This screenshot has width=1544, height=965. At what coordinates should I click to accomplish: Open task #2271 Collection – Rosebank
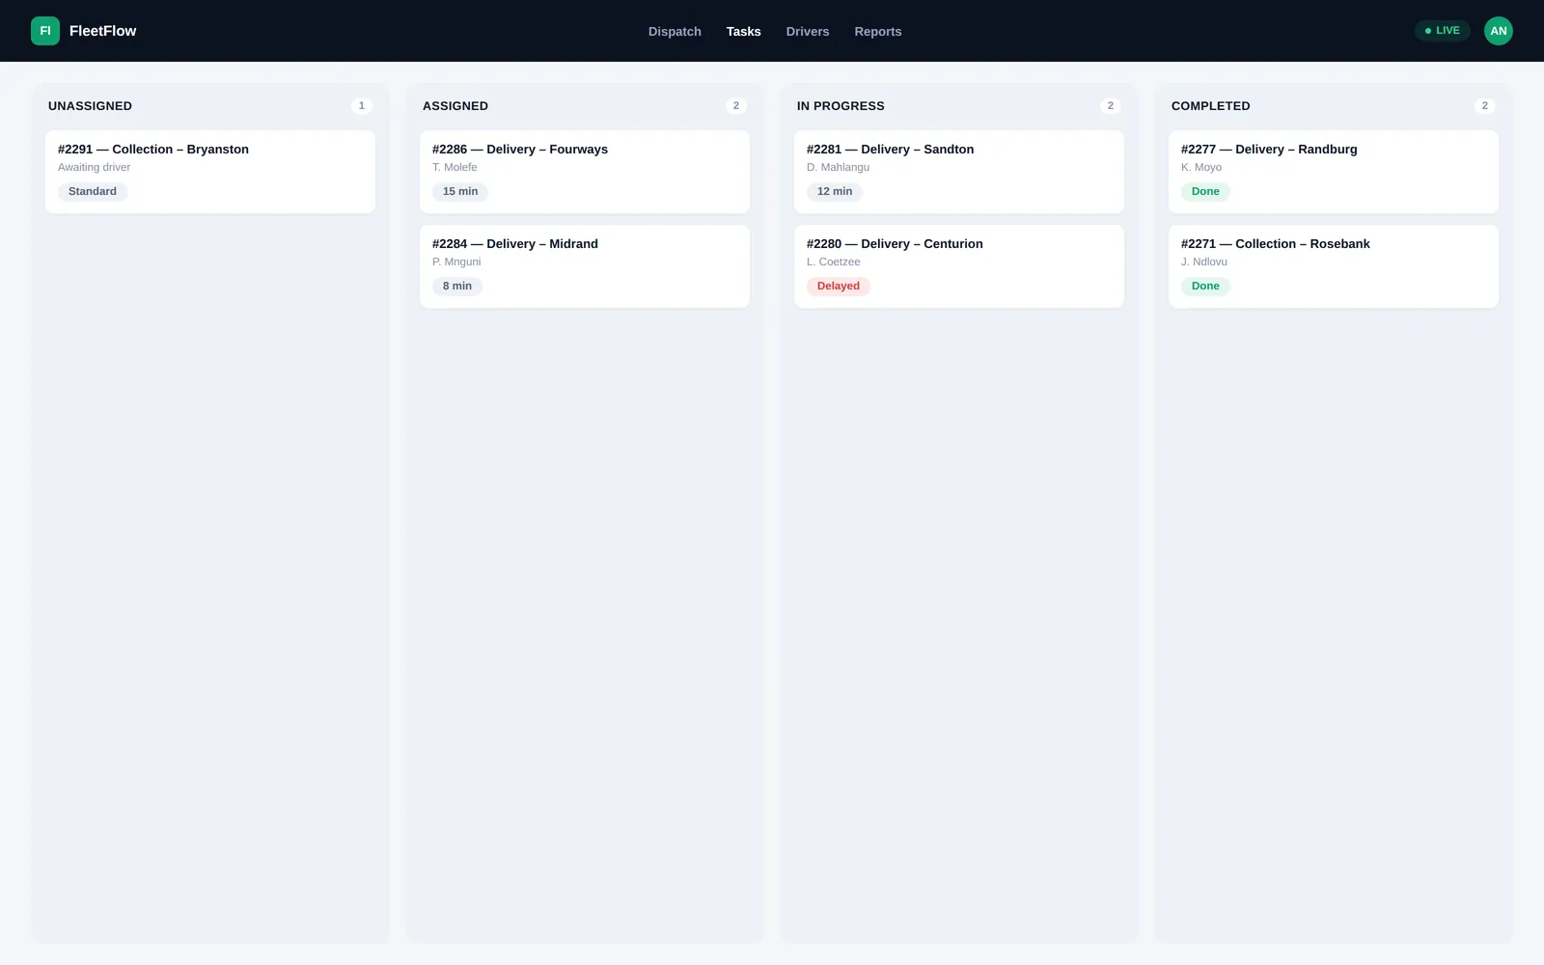pos(1334,266)
